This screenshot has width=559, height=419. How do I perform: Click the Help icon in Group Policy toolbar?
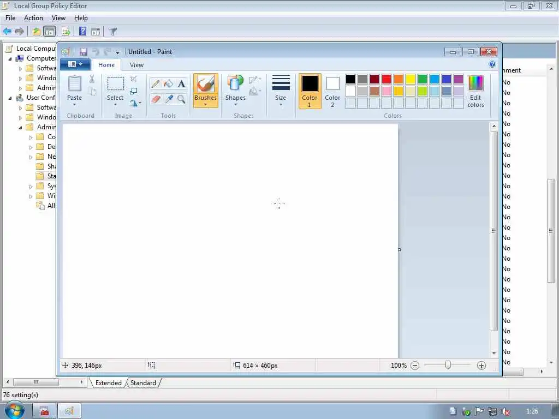pos(83,31)
